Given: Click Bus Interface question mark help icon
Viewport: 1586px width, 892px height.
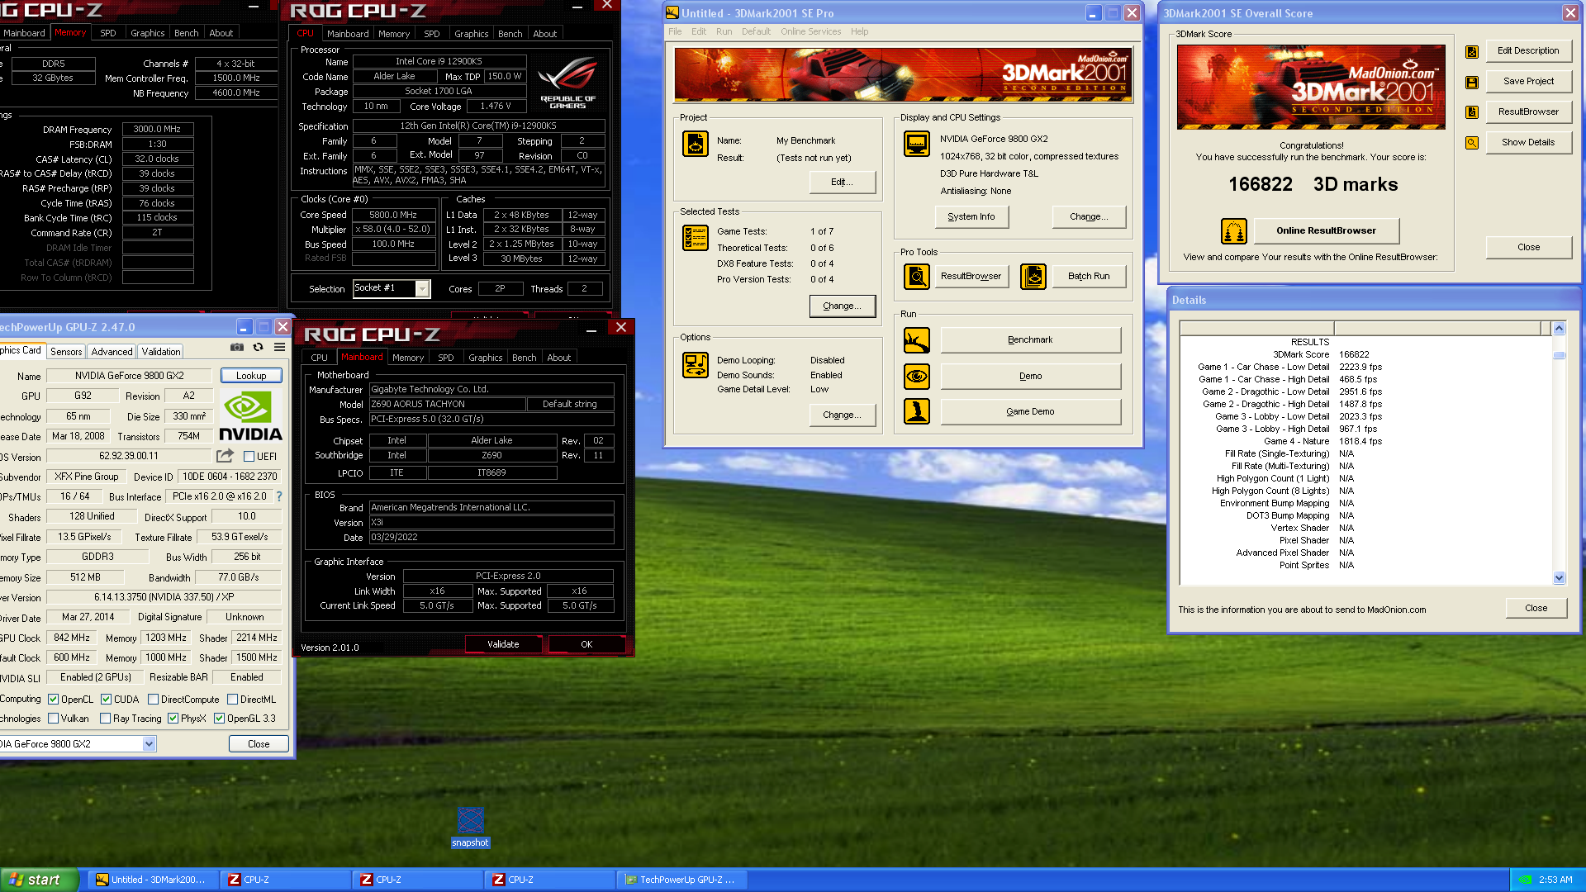Looking at the screenshot, I should 279,496.
